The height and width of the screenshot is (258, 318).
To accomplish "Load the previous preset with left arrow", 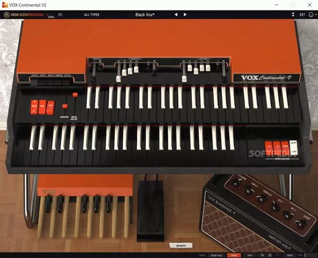I will point(176,15).
